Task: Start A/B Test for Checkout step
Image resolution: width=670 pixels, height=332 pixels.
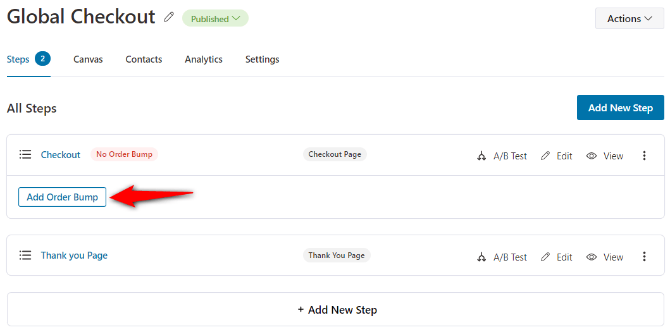Action: (x=502, y=156)
